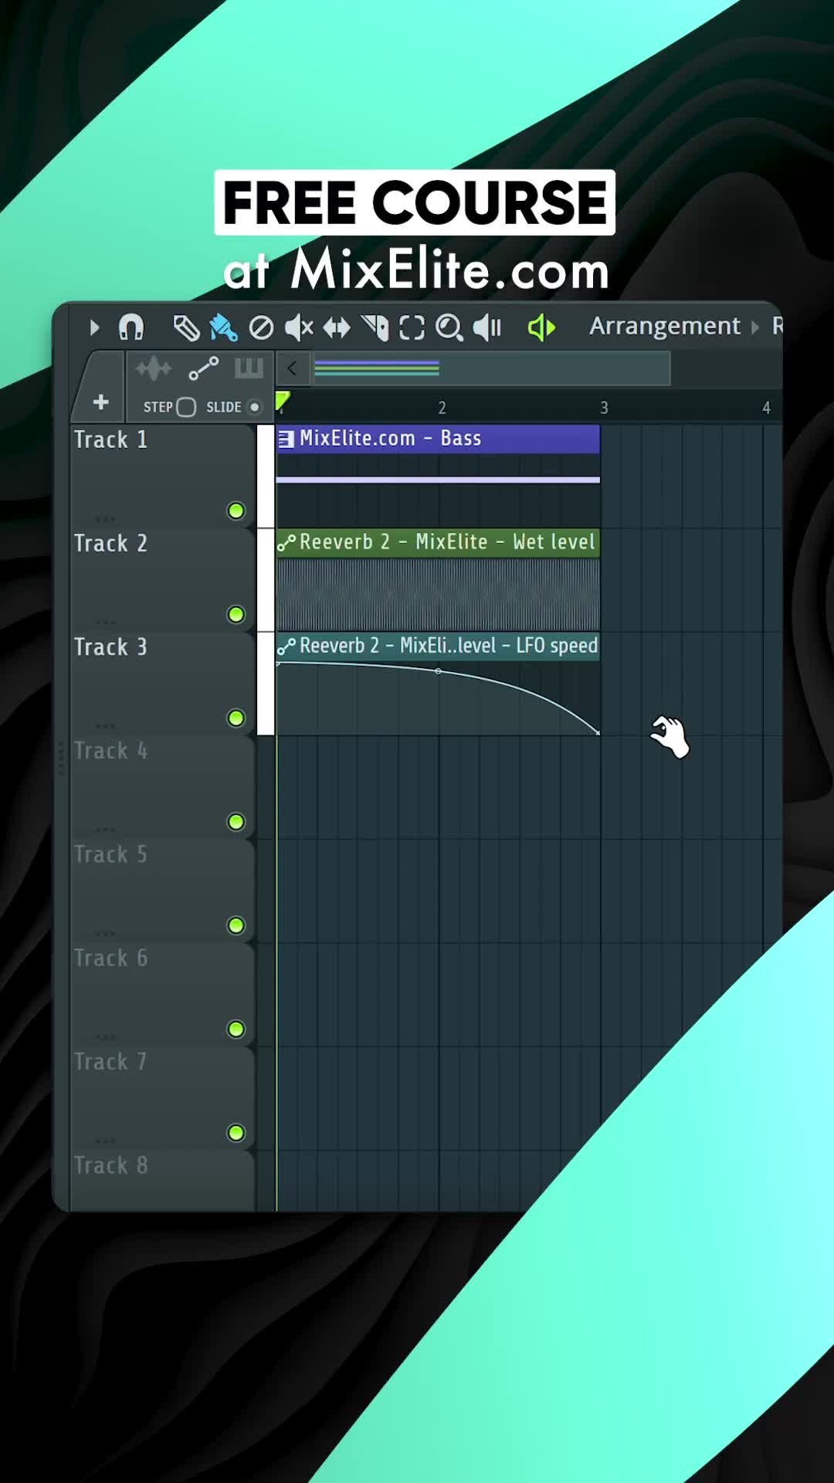Select the Paint brush tool
Screen dimensions: 834x1483
(x=223, y=328)
